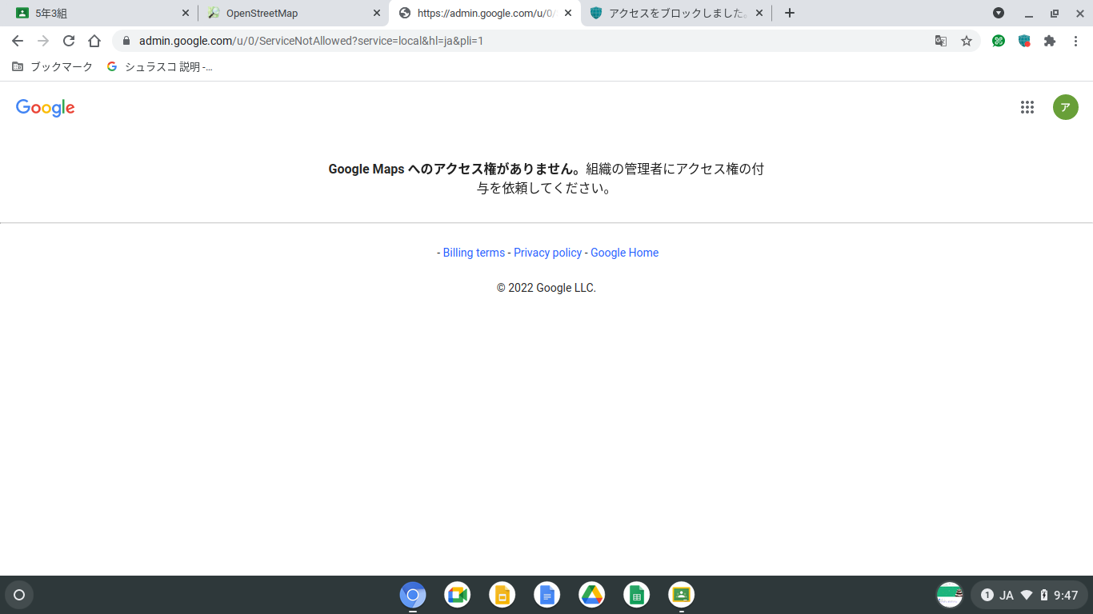Viewport: 1093px width, 614px height.
Task: Open the Billing terms link
Action: point(474,252)
